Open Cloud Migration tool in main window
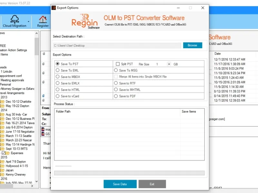 (15, 21)
